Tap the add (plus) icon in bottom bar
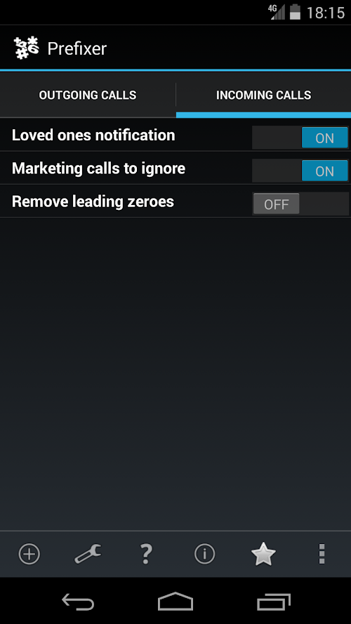351x624 pixels. (29, 554)
